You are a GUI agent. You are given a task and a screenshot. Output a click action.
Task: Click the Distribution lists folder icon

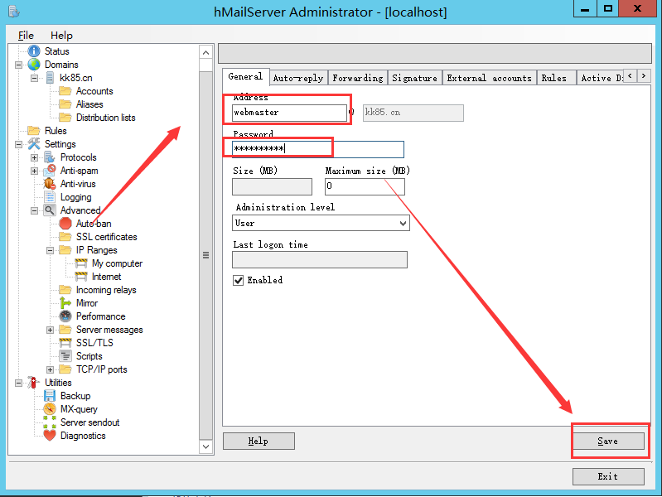click(x=65, y=118)
